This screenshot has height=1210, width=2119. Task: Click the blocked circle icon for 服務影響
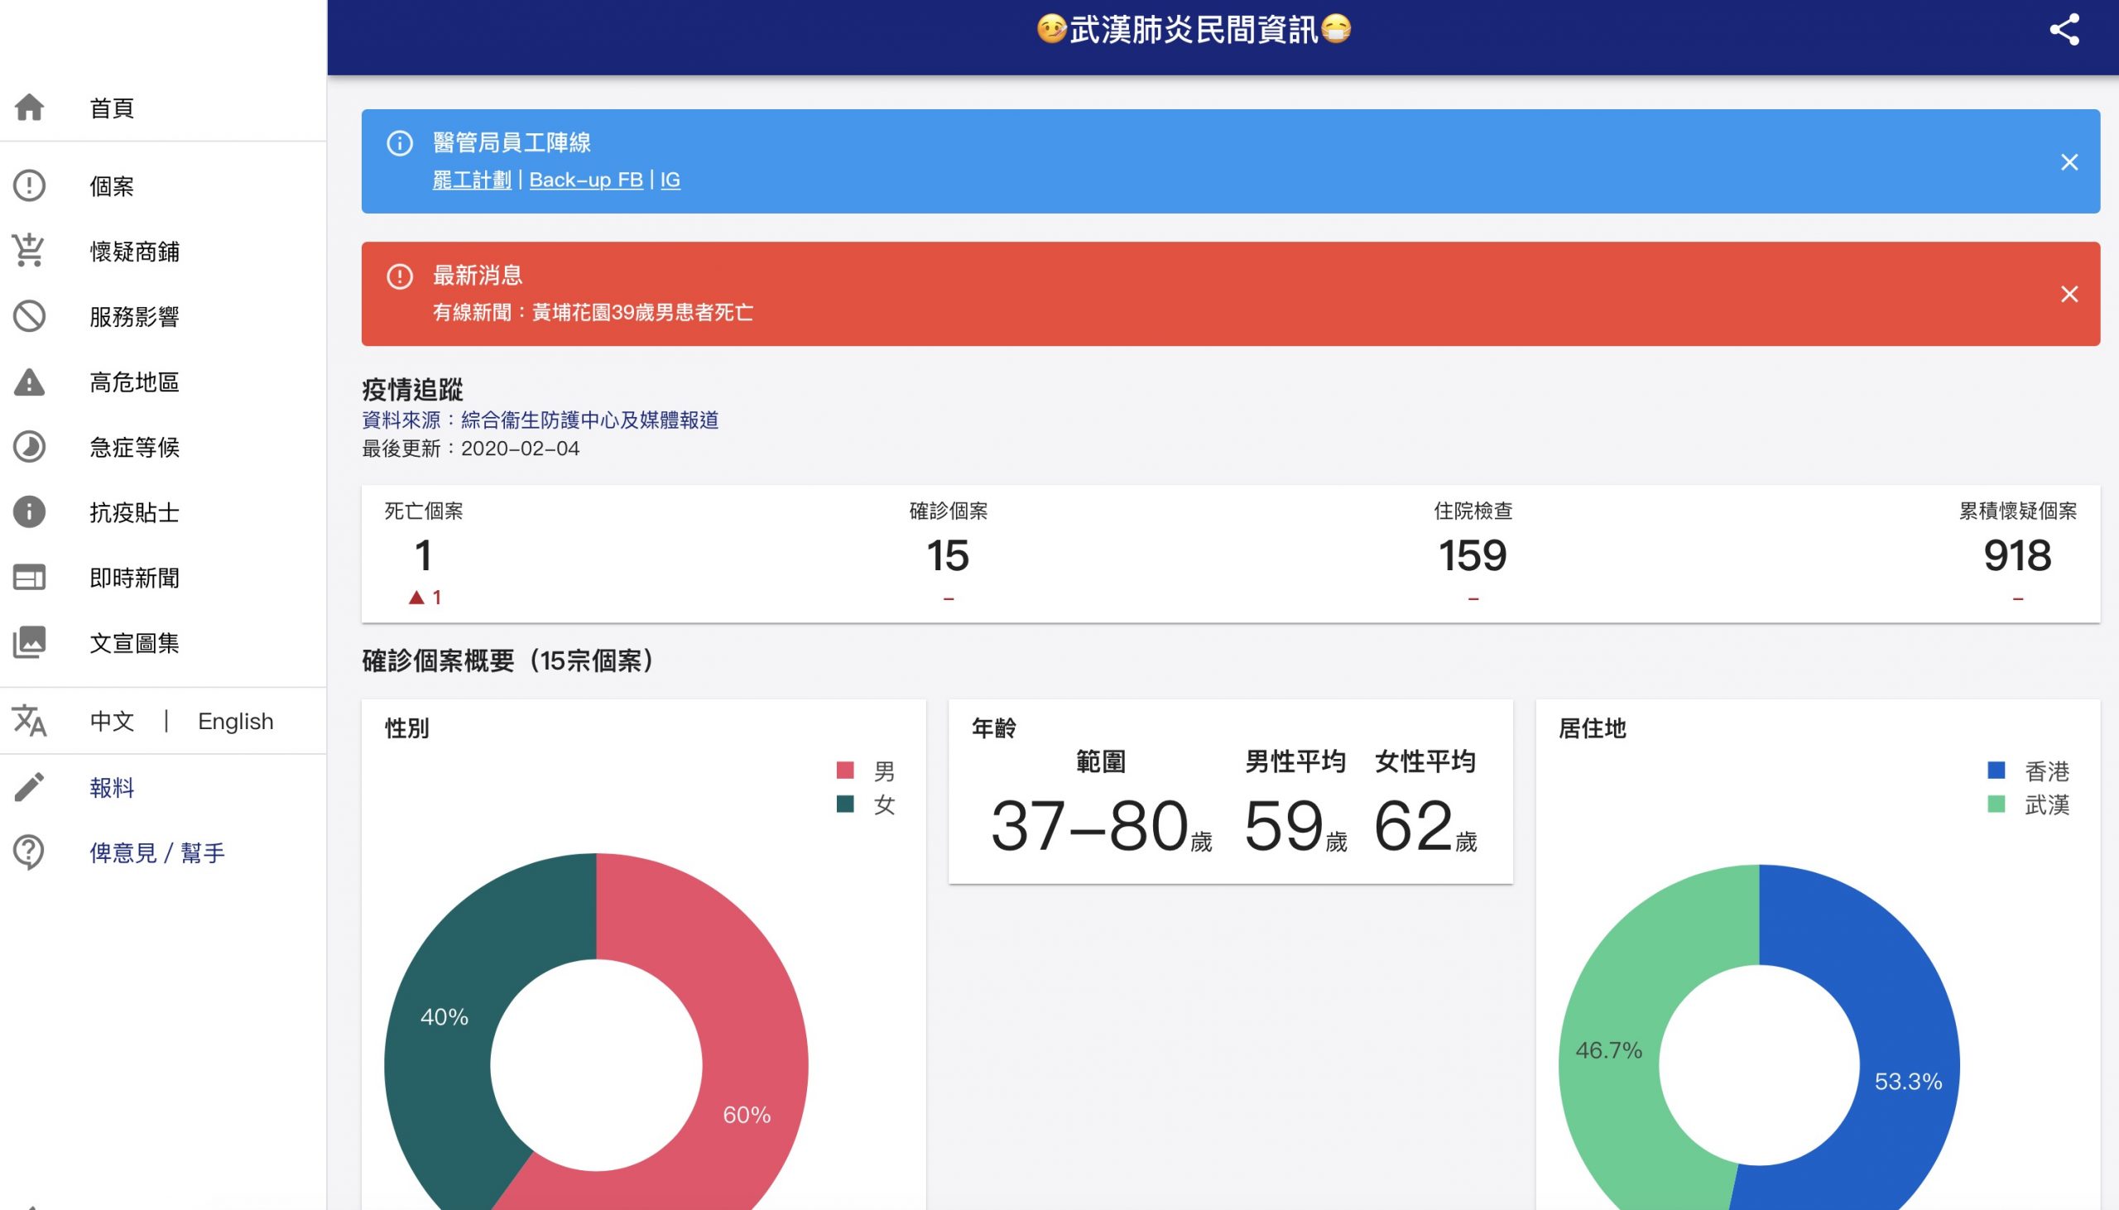pos(29,316)
